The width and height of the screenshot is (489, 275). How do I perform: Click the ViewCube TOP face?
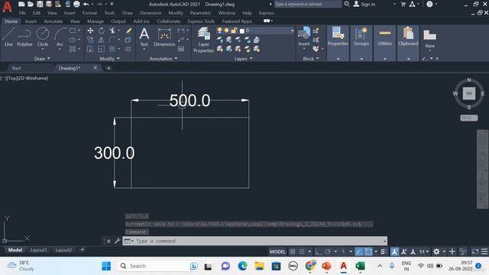468,93
